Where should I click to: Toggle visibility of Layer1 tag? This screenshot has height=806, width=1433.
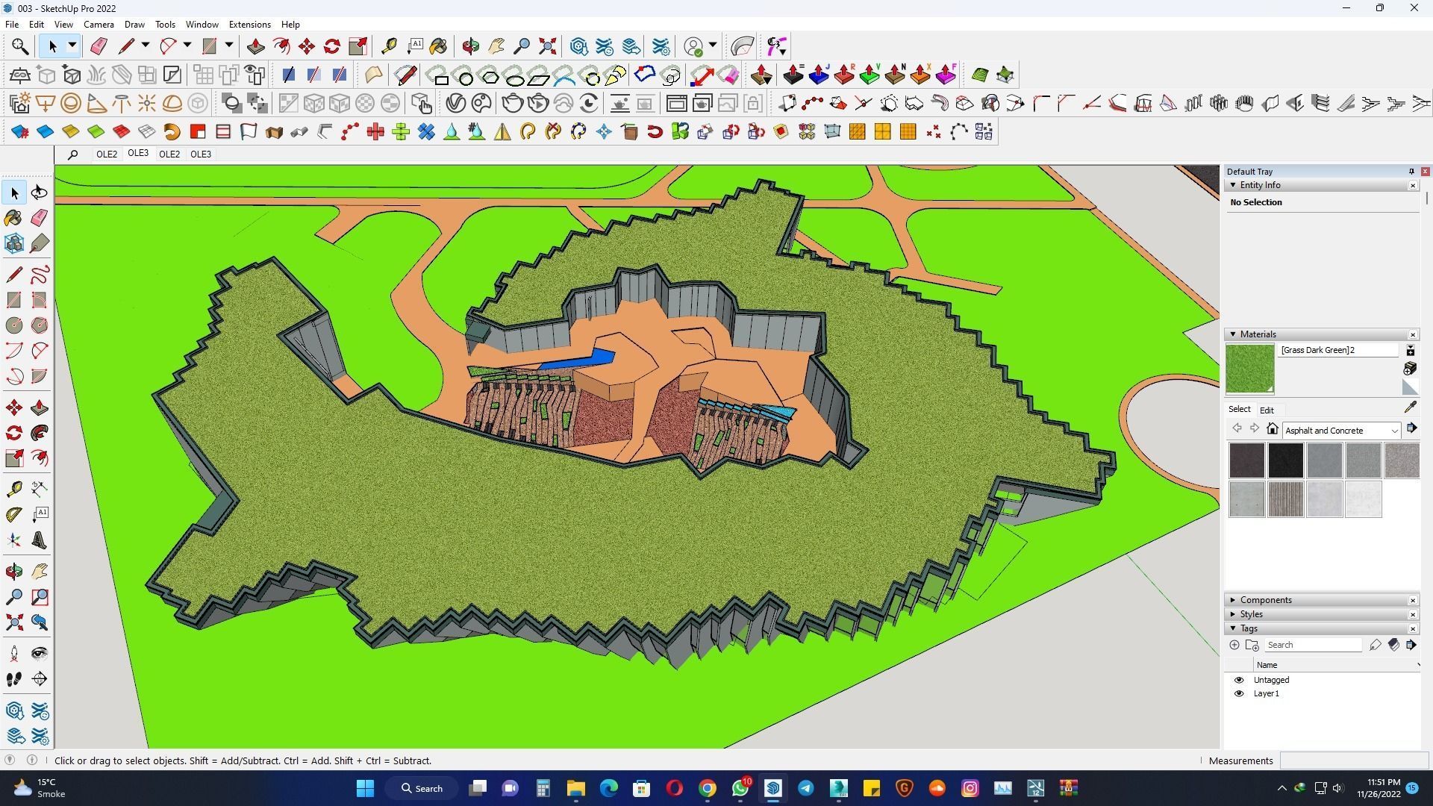click(1239, 693)
